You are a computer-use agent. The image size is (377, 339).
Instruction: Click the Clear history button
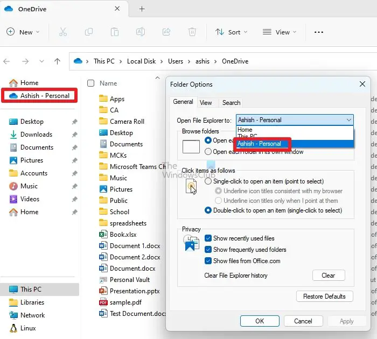click(329, 276)
